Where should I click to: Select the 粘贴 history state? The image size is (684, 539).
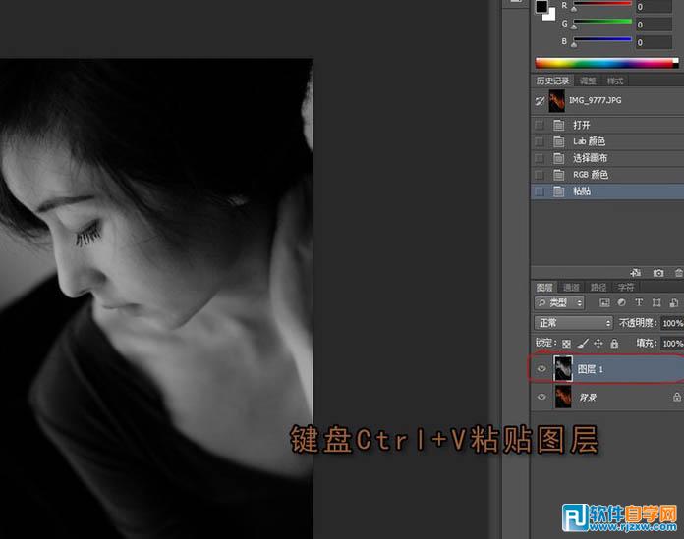607,191
